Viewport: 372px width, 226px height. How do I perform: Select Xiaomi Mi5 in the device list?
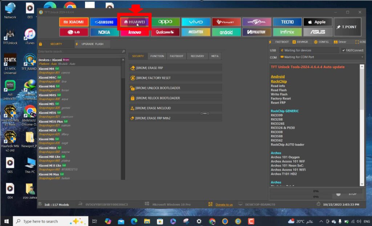(80, 106)
